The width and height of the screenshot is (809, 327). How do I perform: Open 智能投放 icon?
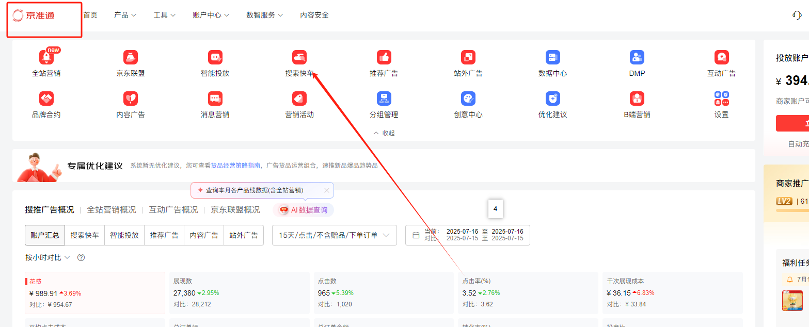tap(215, 57)
